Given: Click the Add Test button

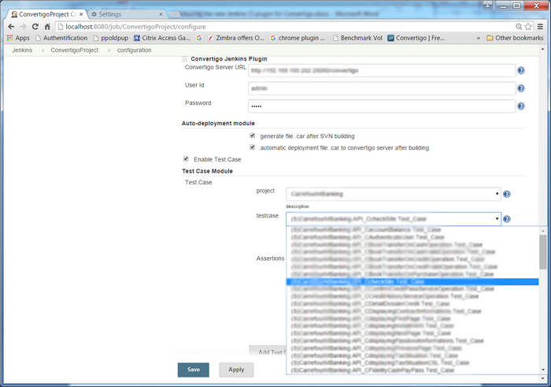Looking at the screenshot, I should pyautogui.click(x=268, y=352).
